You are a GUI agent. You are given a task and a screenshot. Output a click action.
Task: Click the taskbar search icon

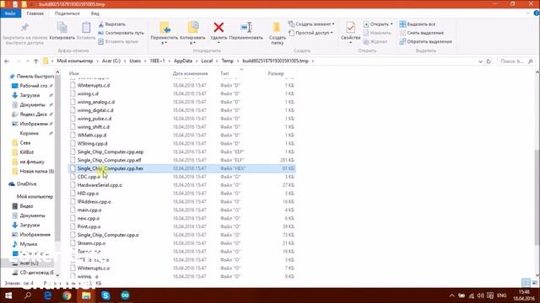click(28, 295)
